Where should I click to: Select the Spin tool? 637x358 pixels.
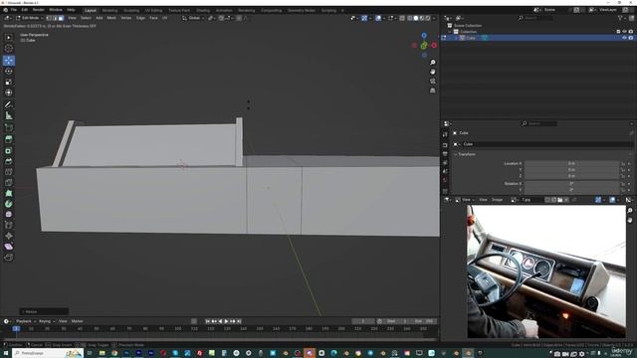(9, 204)
